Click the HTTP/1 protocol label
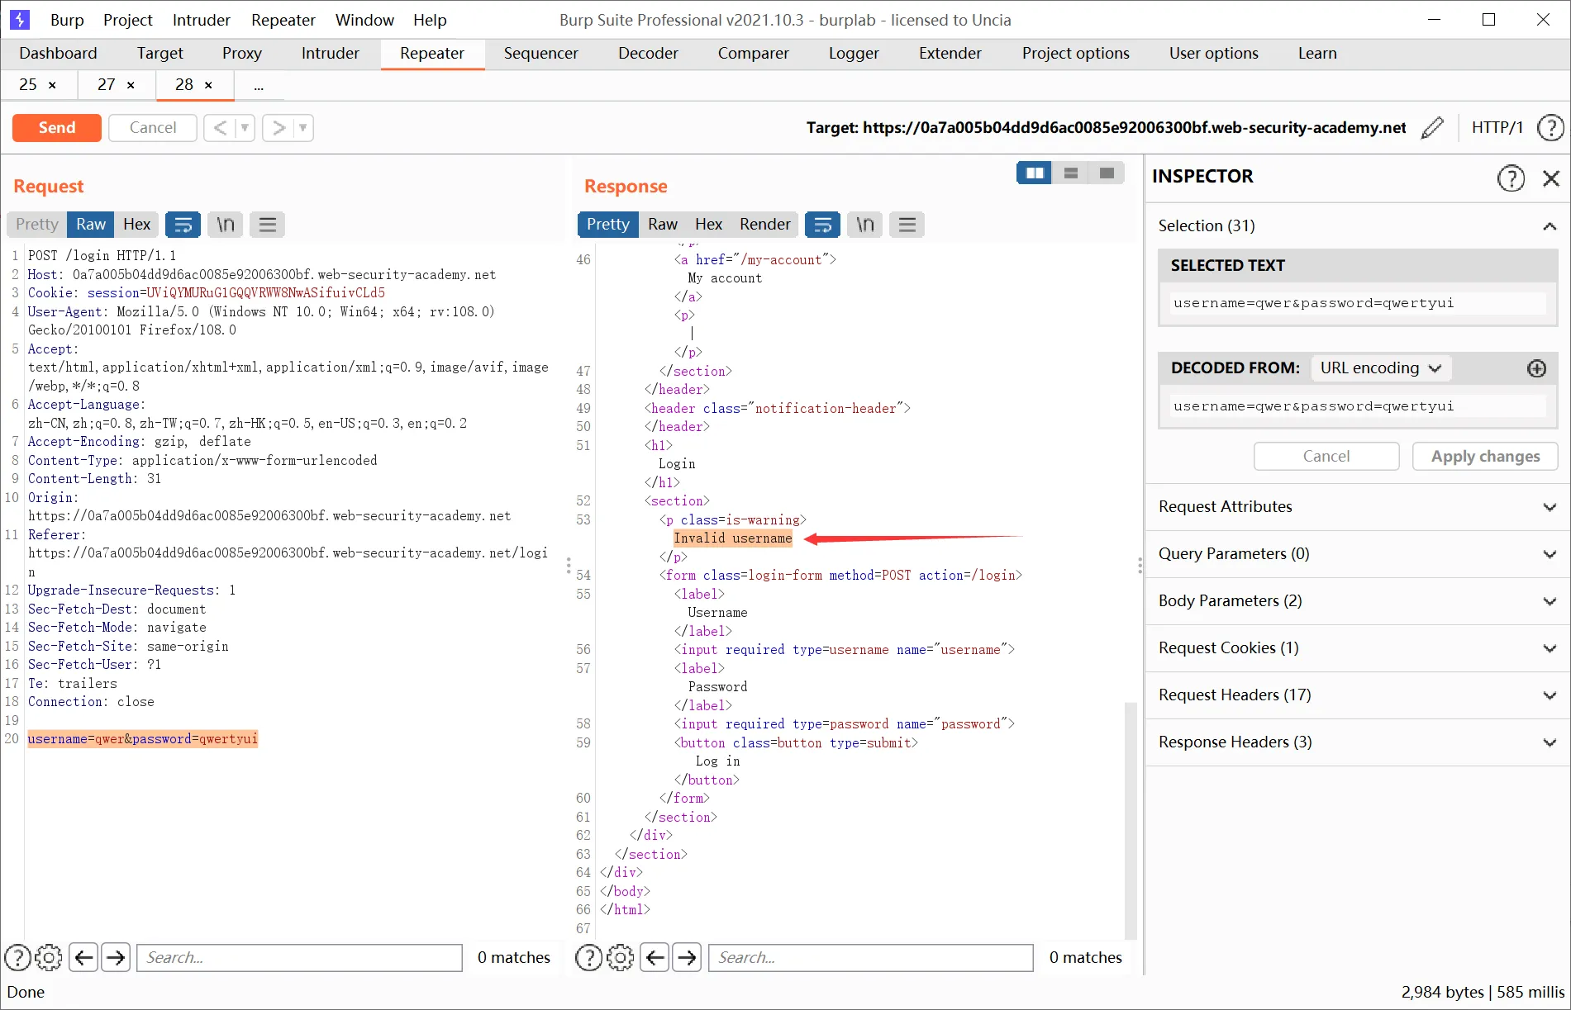This screenshot has width=1571, height=1010. click(x=1497, y=128)
